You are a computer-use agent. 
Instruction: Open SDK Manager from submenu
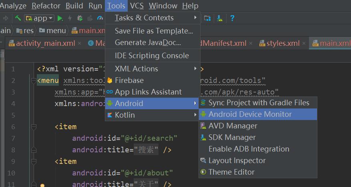[258, 137]
